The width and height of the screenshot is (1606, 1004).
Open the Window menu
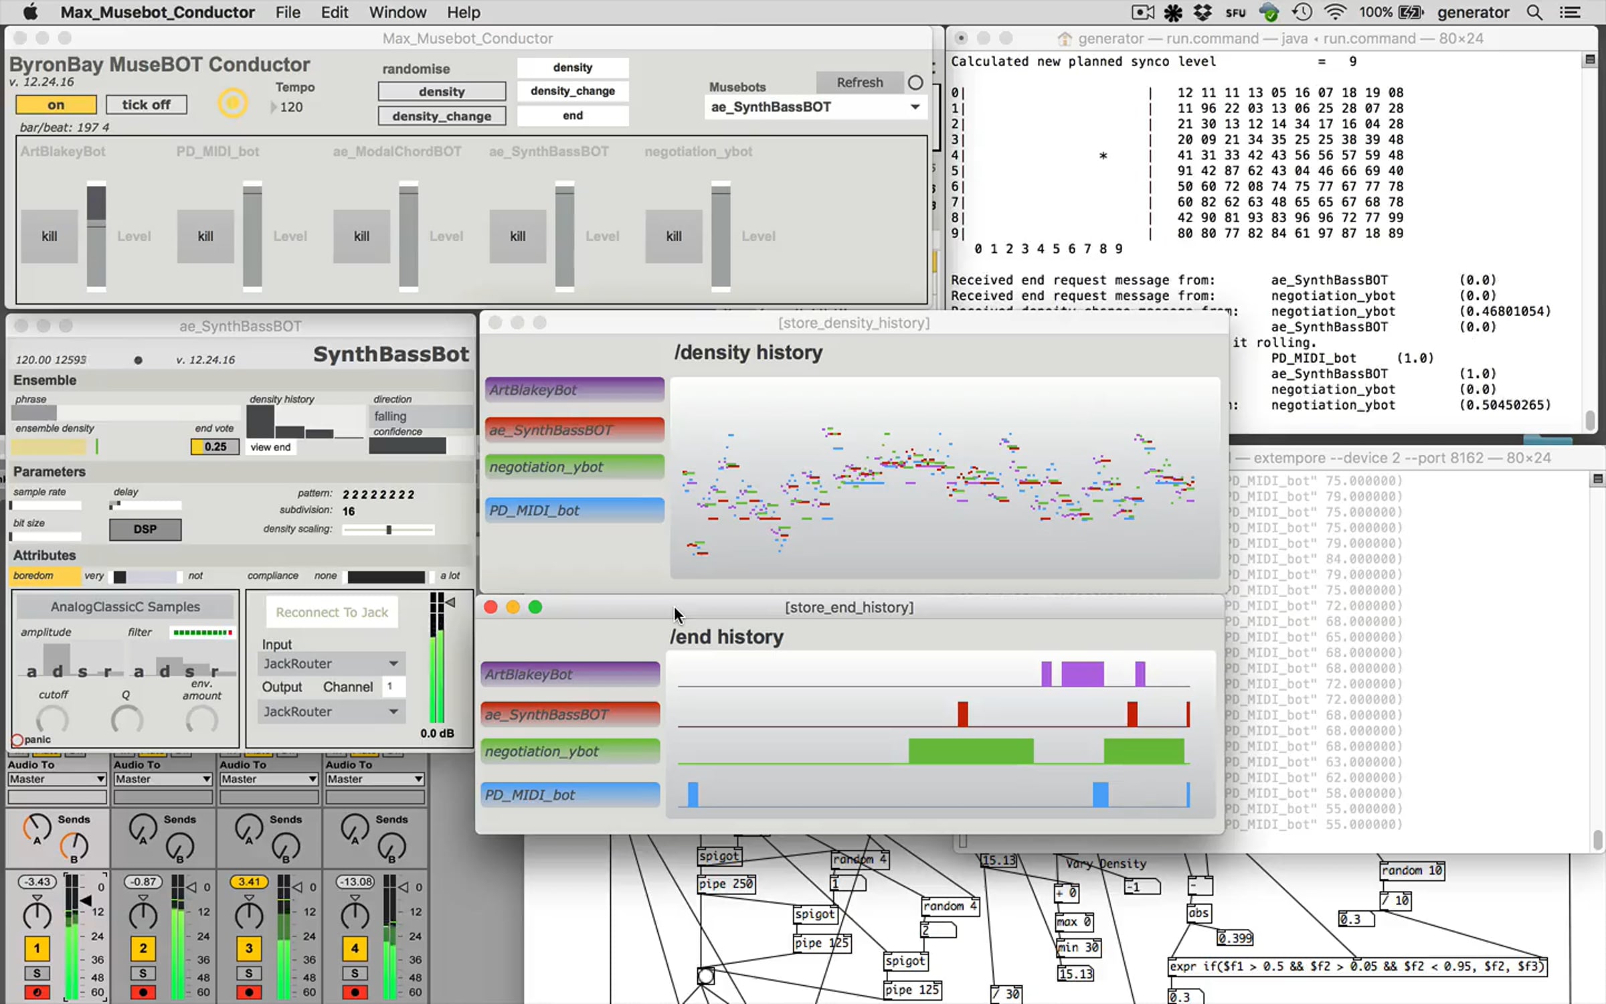(x=397, y=12)
